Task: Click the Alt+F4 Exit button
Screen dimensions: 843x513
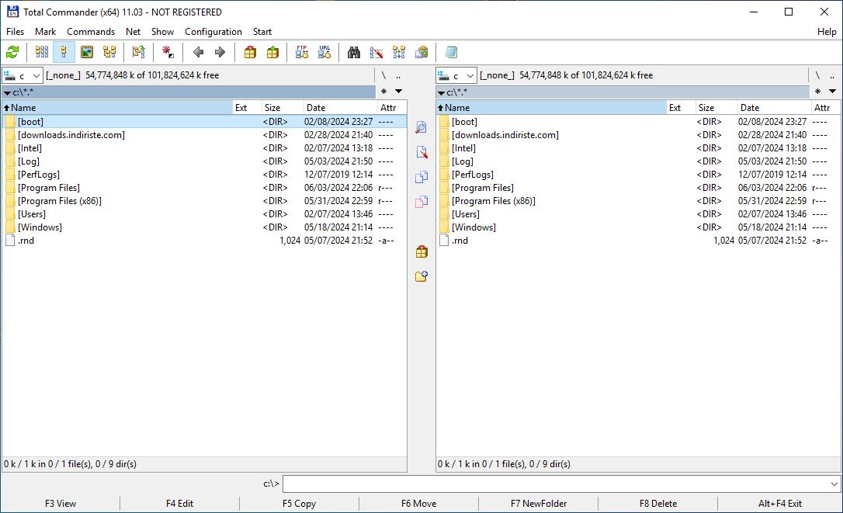Action: [779, 504]
